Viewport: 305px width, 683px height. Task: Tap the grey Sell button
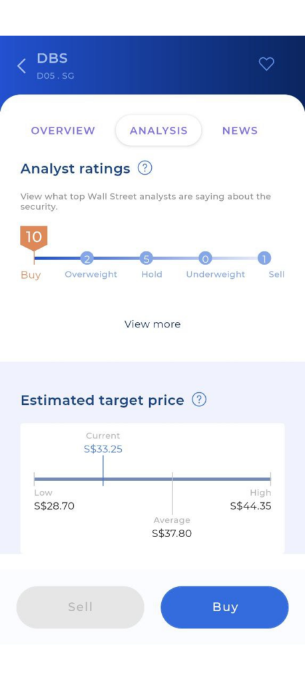[80, 607]
